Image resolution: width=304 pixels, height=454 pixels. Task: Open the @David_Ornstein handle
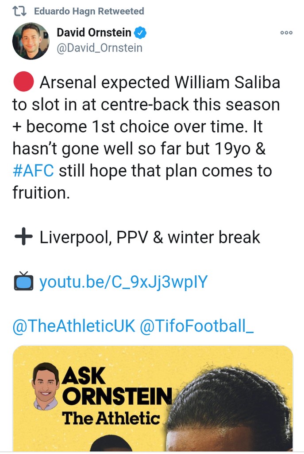(x=100, y=47)
